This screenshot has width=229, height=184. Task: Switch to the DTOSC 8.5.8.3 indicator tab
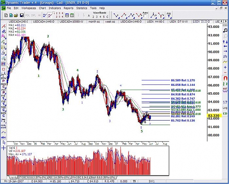coord(32,177)
